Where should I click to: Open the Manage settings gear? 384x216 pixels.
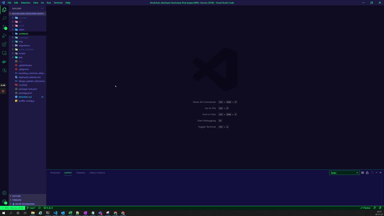click(x=4, y=202)
